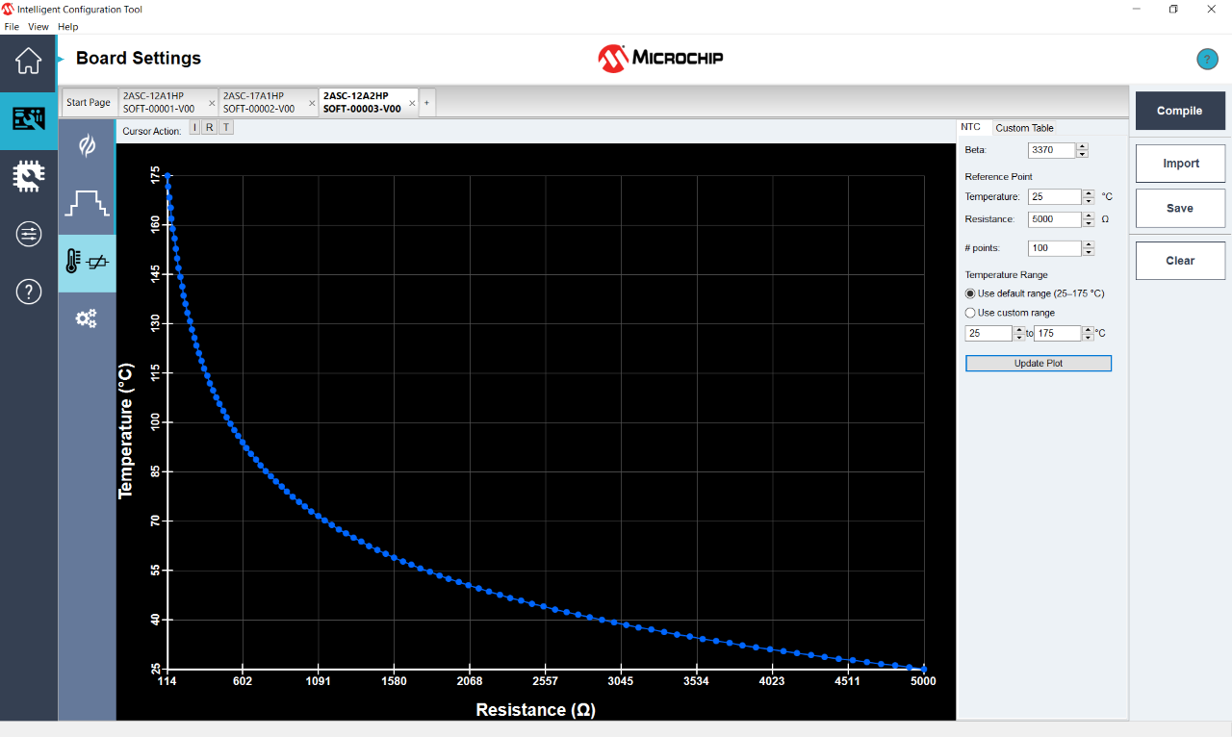Click the Compile button
This screenshot has width=1232, height=737.
1180,111
